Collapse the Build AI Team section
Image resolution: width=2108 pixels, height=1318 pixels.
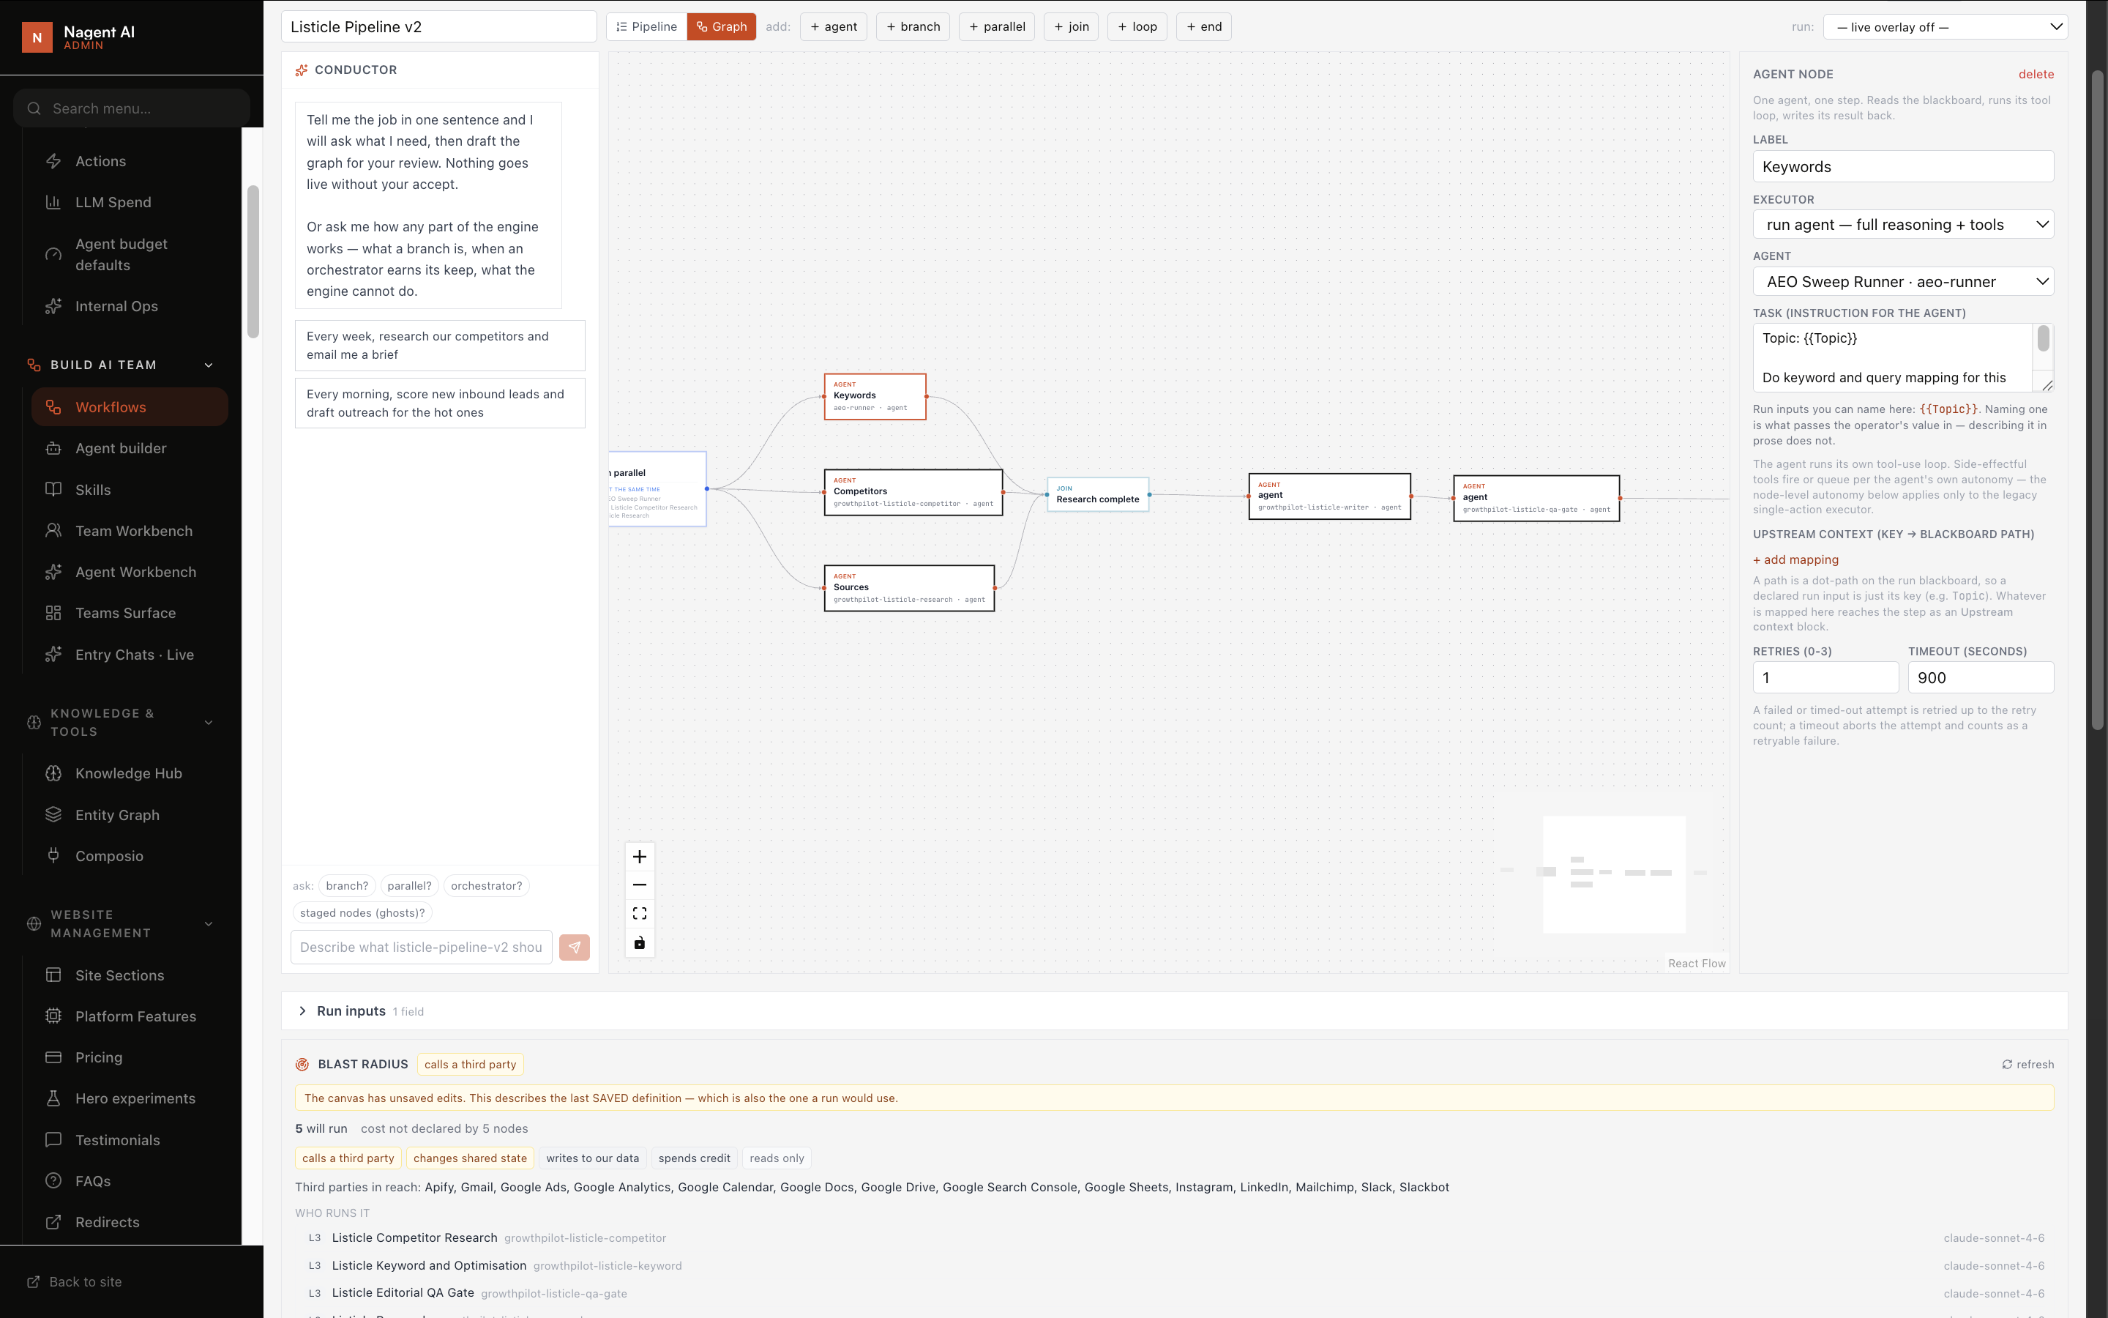pos(208,365)
